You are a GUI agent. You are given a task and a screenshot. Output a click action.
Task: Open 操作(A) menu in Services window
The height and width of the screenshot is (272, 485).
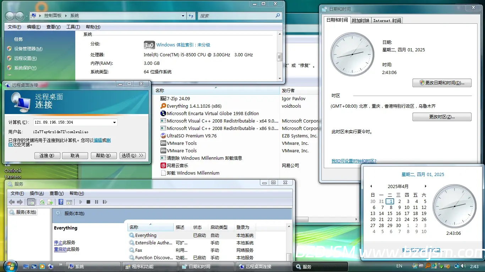click(37, 193)
